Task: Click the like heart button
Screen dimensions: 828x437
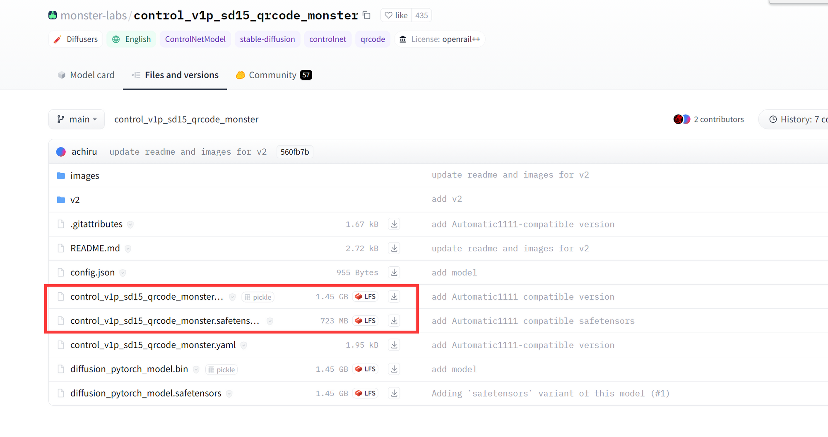Action: pyautogui.click(x=396, y=15)
